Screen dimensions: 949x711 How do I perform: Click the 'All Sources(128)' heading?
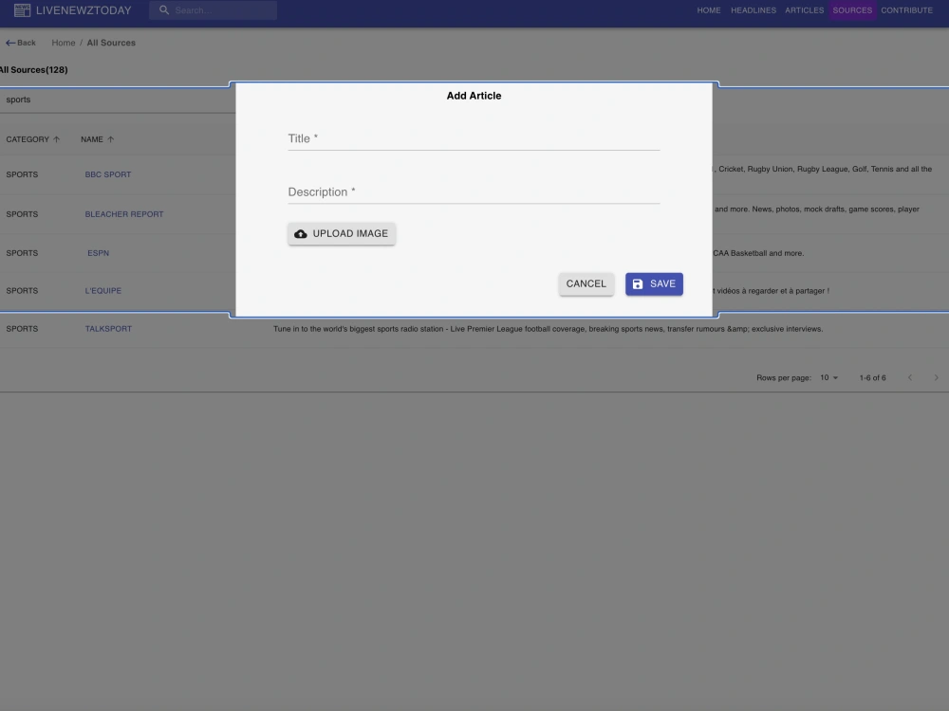click(33, 70)
